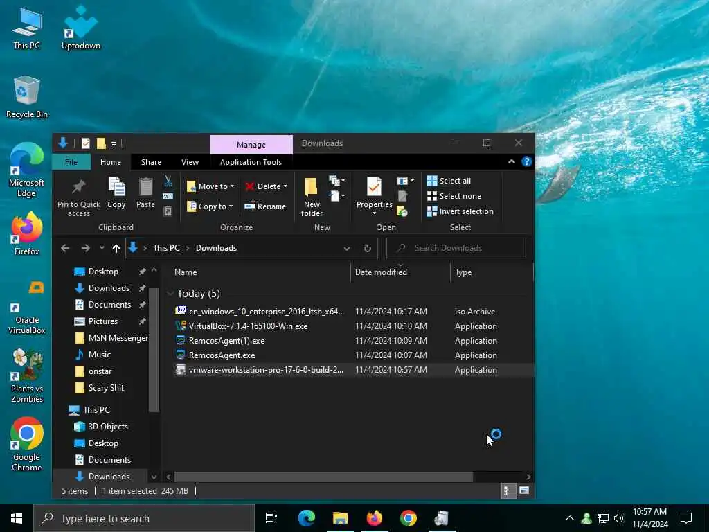The image size is (709, 532).
Task: Expand the New item dropdown
Action: point(337,181)
